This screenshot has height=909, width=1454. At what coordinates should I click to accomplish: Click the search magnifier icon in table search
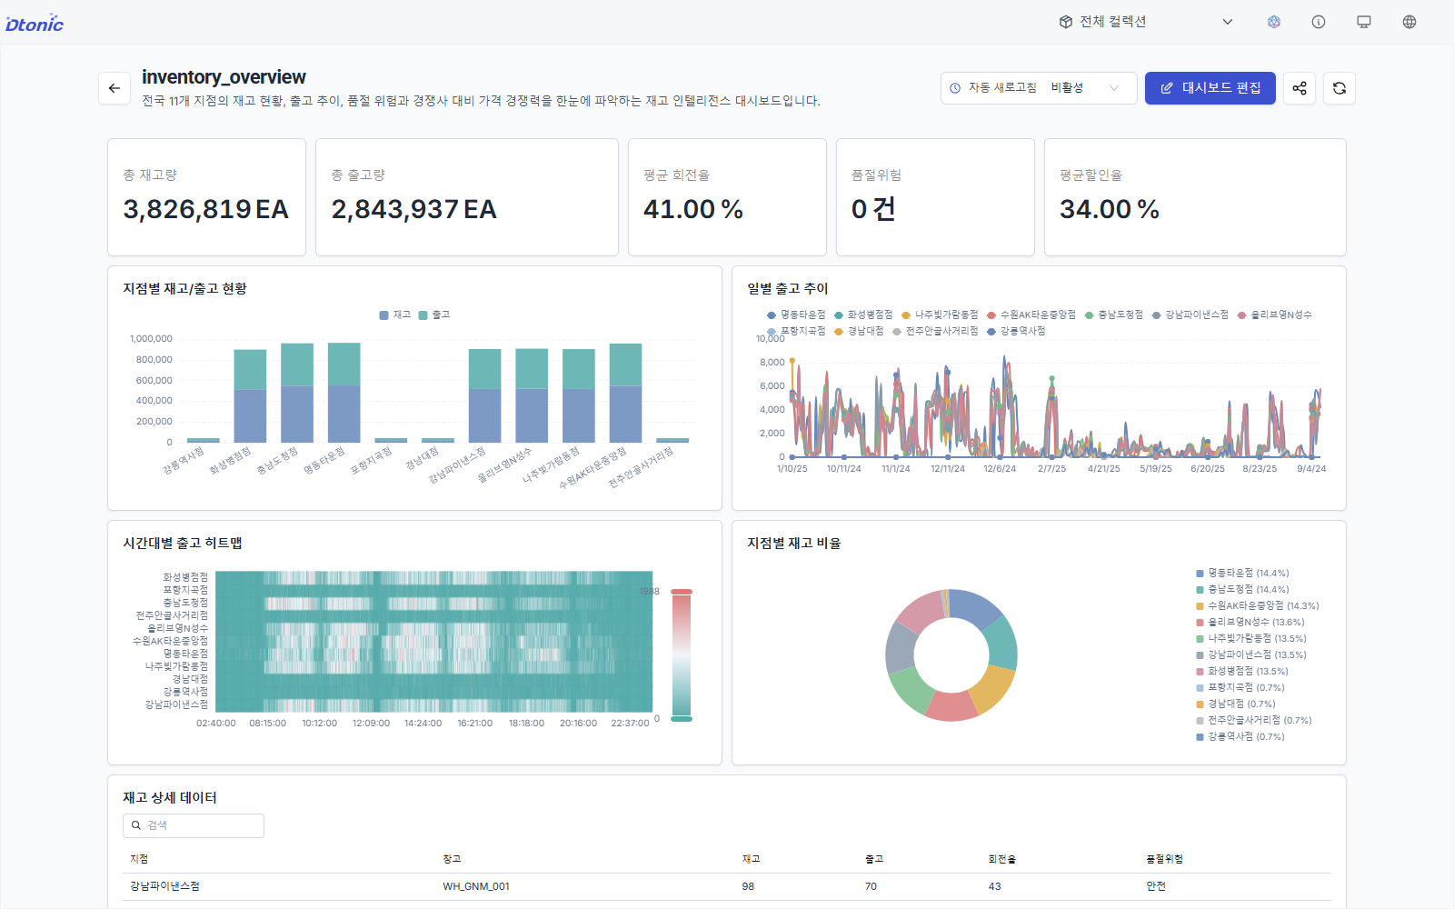click(x=136, y=825)
